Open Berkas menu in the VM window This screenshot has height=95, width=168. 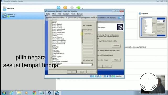coord(48,14)
